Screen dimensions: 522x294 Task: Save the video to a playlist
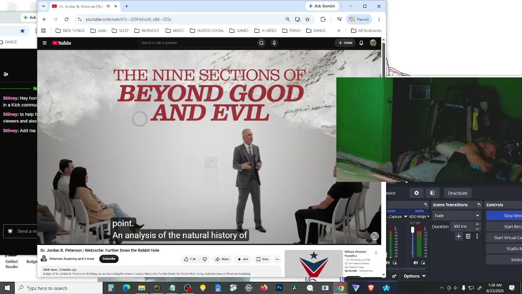coord(262,259)
